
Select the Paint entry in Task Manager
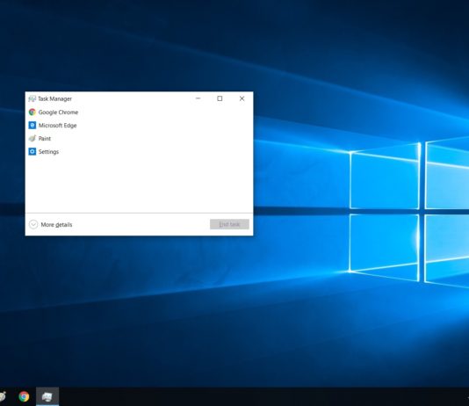point(139,139)
